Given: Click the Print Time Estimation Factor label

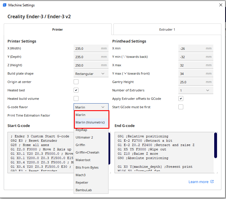Looking at the screenshot, I should [x=29, y=115].
